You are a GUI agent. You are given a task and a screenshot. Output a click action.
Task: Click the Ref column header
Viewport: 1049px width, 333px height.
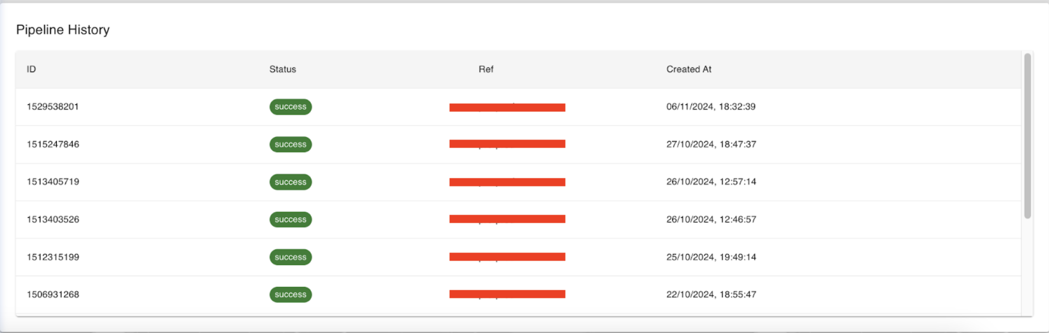pos(486,69)
